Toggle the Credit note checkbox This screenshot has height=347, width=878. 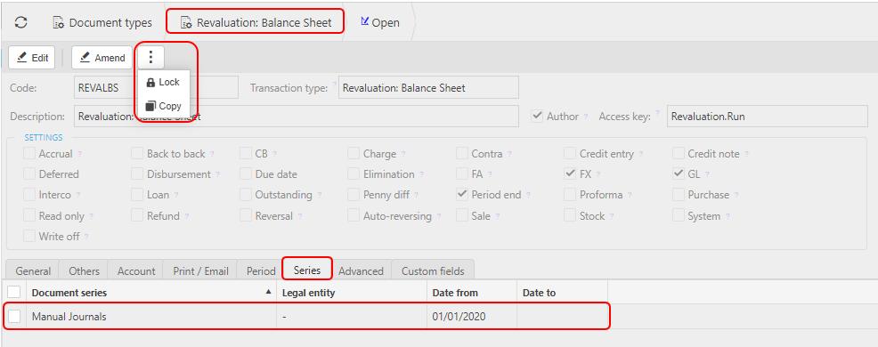[679, 153]
